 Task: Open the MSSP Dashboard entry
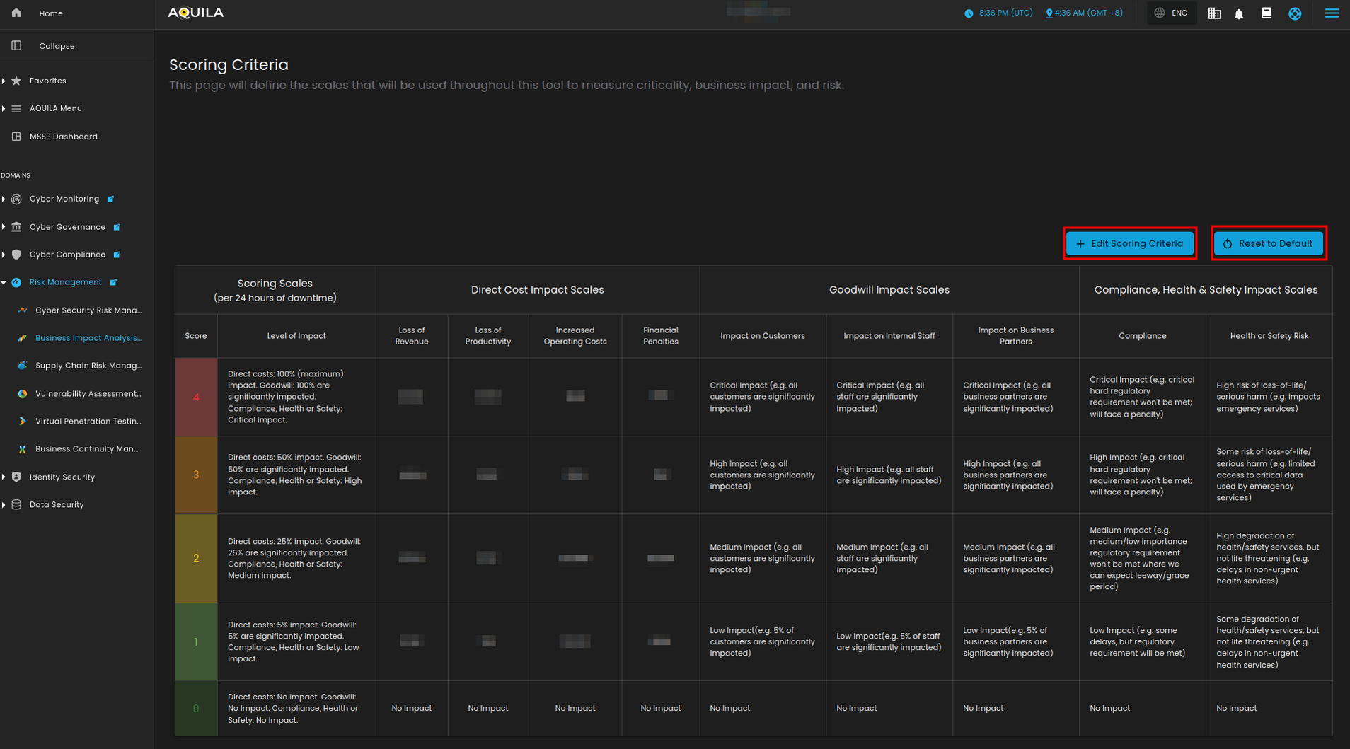[63, 137]
